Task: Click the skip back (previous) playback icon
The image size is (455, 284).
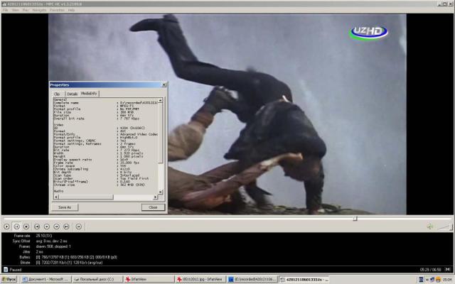Action: 38,226
